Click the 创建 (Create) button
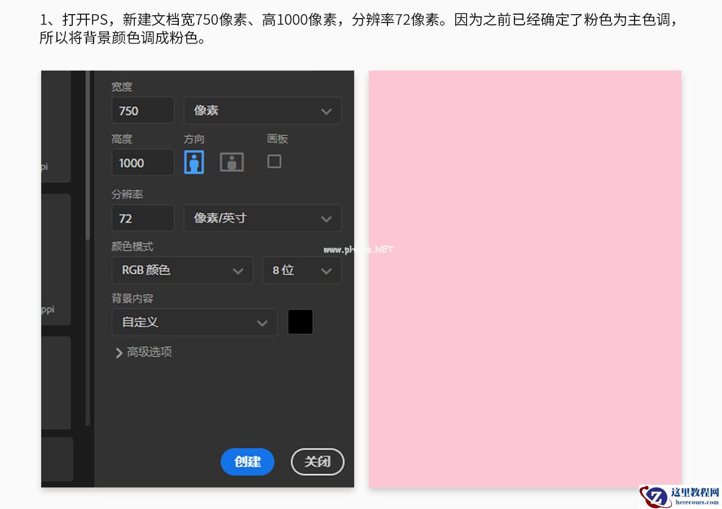The image size is (722, 509). point(247,462)
